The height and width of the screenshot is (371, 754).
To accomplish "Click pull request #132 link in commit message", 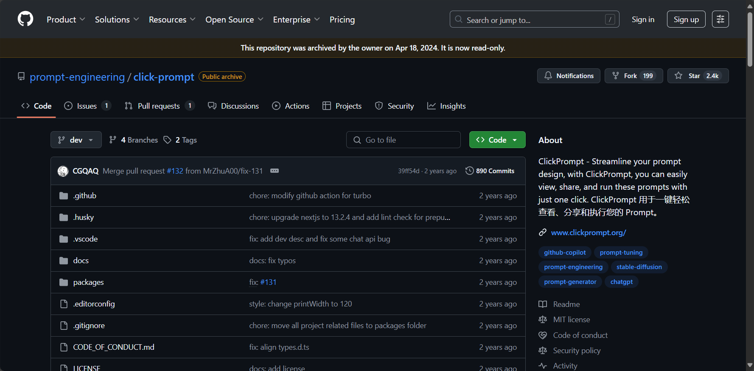I will tap(175, 171).
